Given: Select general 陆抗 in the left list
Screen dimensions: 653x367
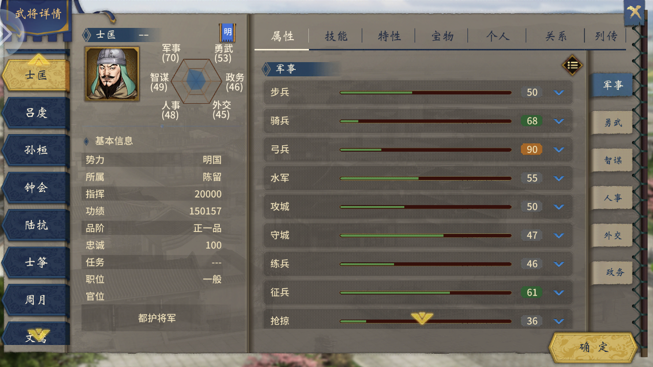Looking at the screenshot, I should click(36, 225).
